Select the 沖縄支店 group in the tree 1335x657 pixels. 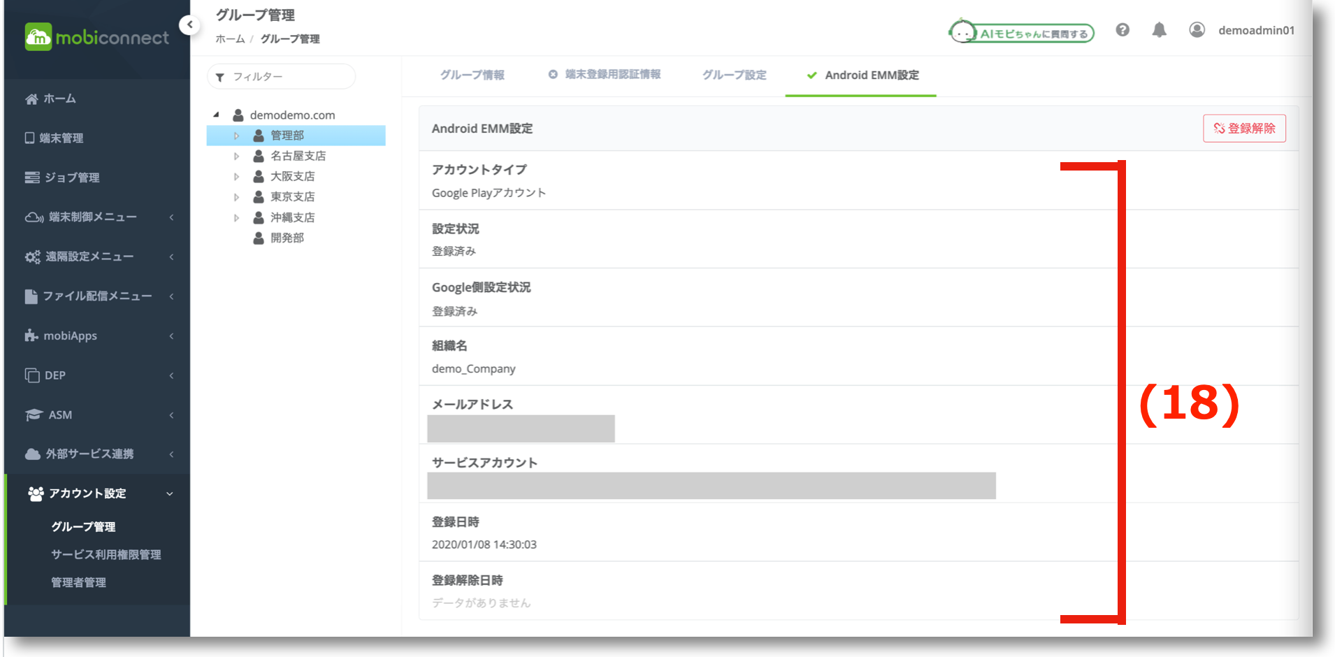point(292,217)
